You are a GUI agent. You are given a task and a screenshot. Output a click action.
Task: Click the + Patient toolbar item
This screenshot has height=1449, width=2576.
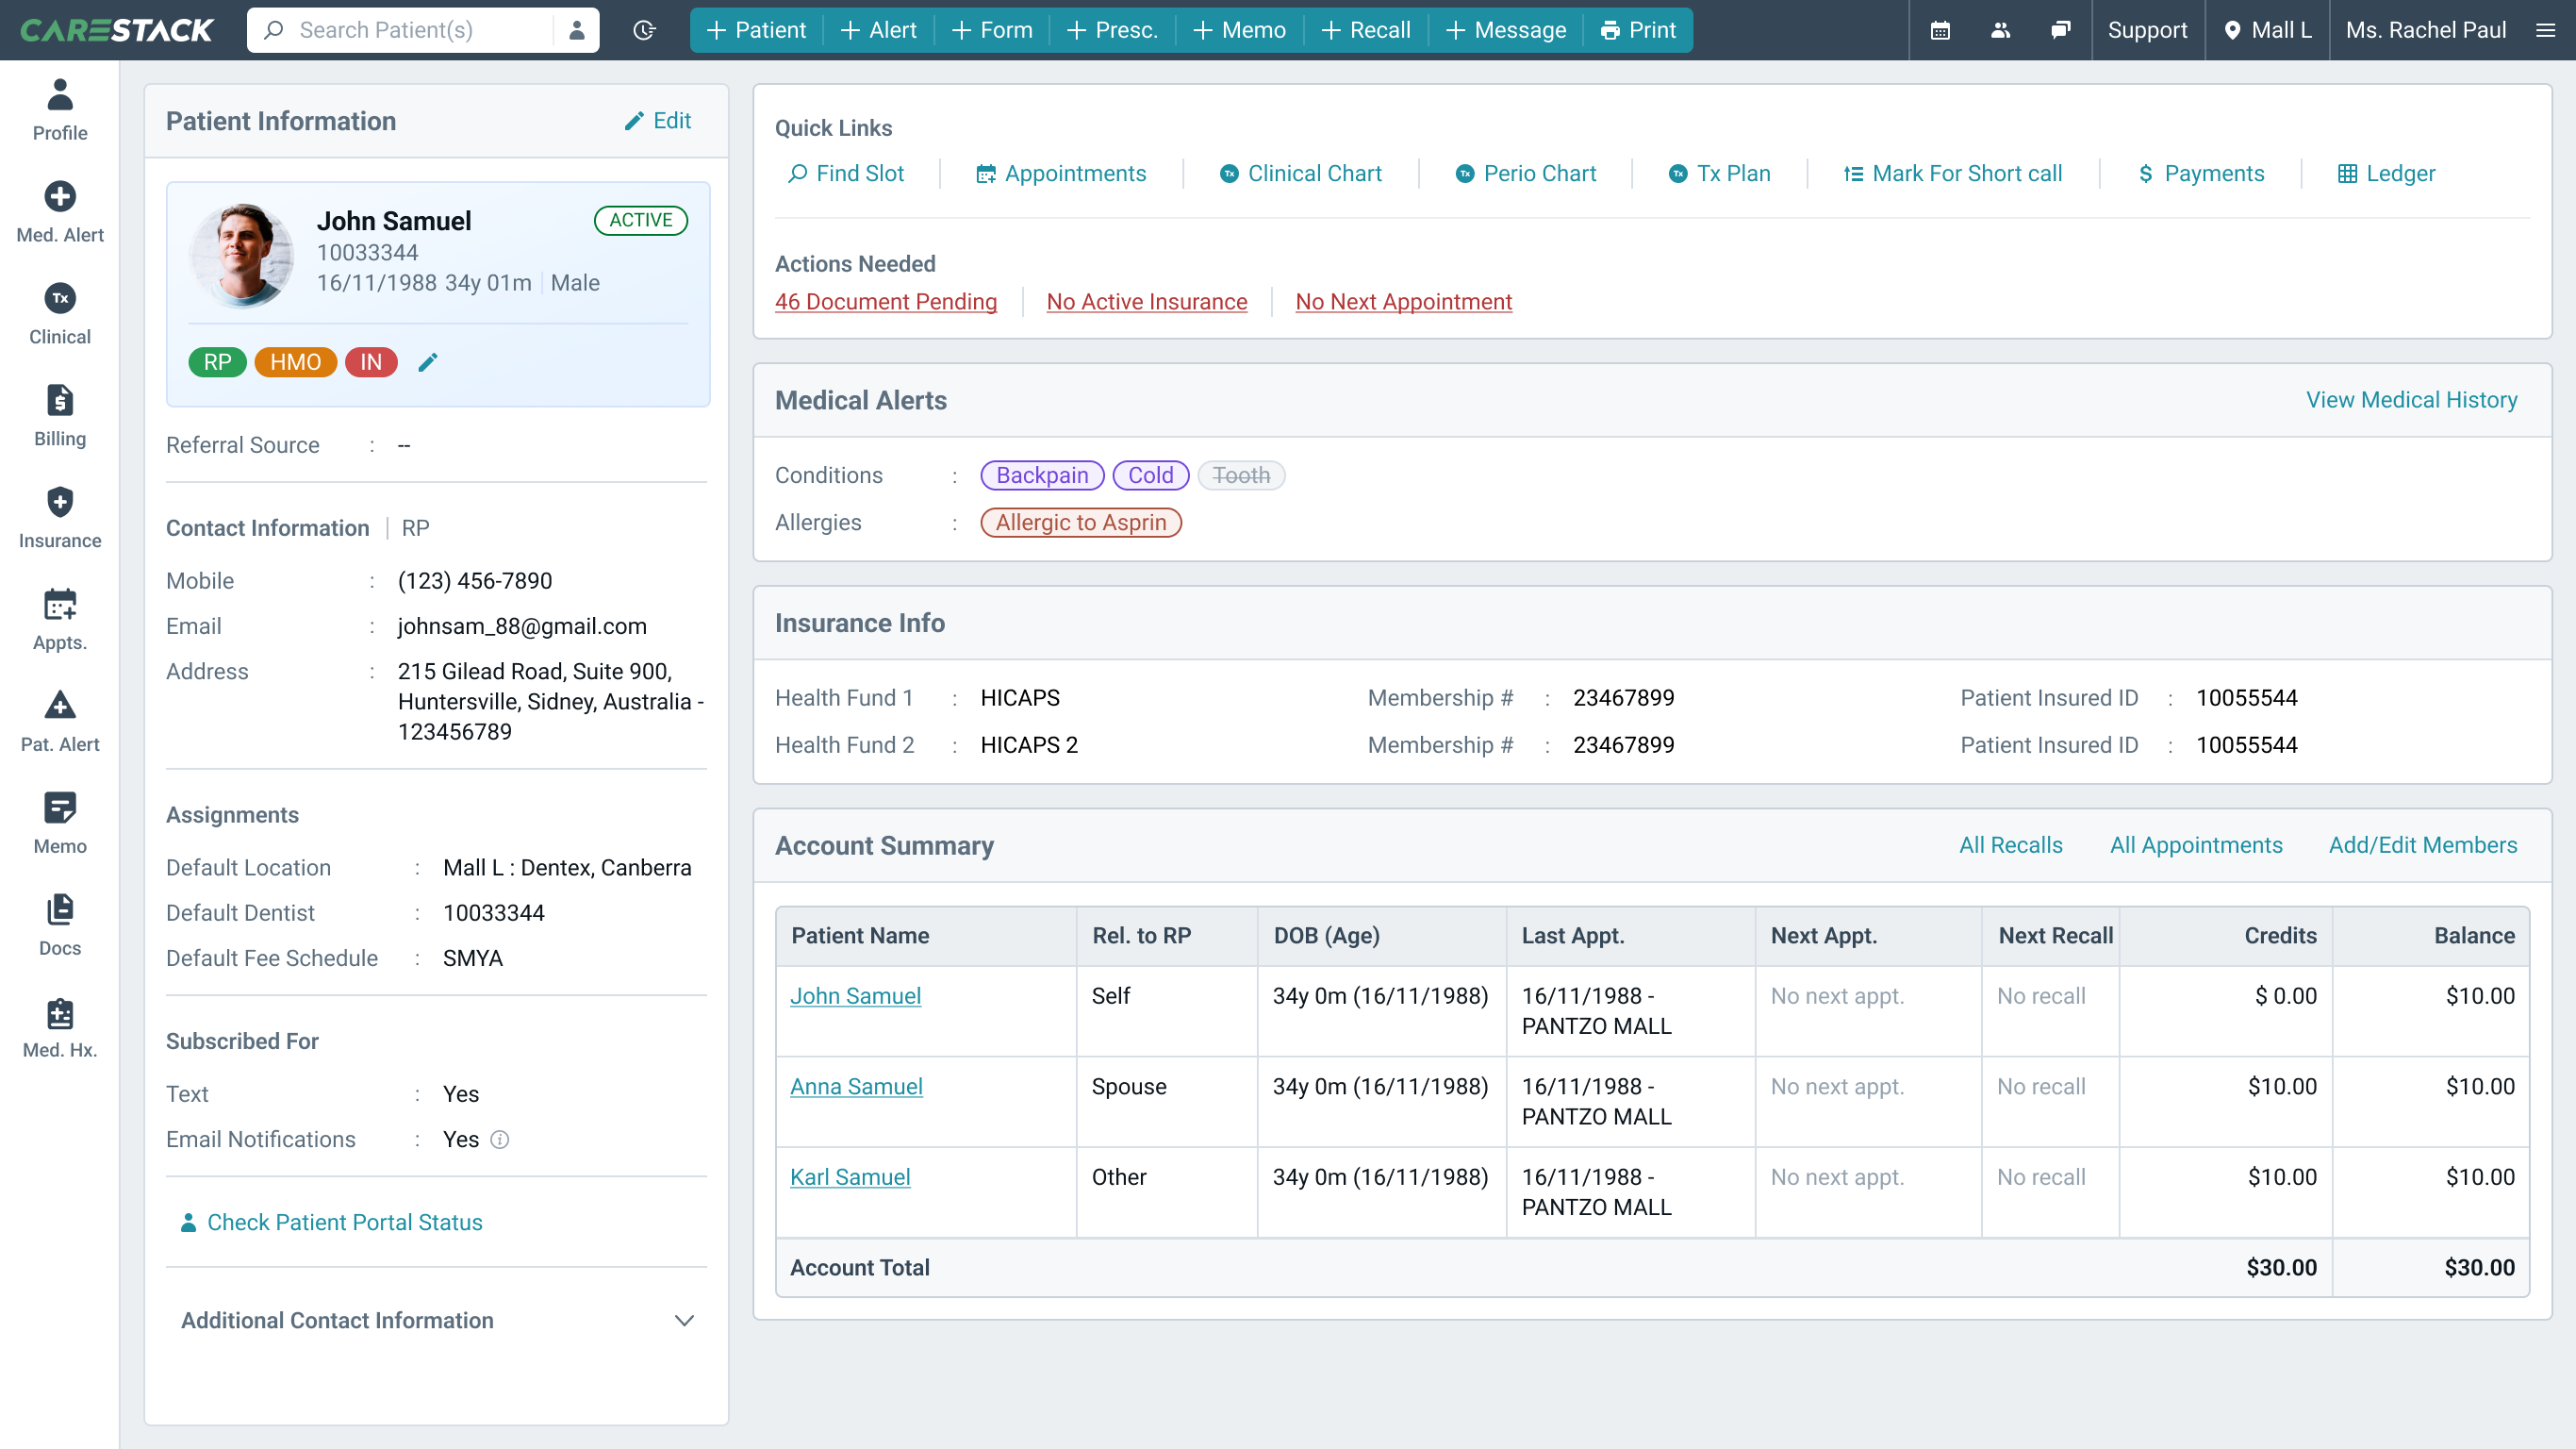756,30
